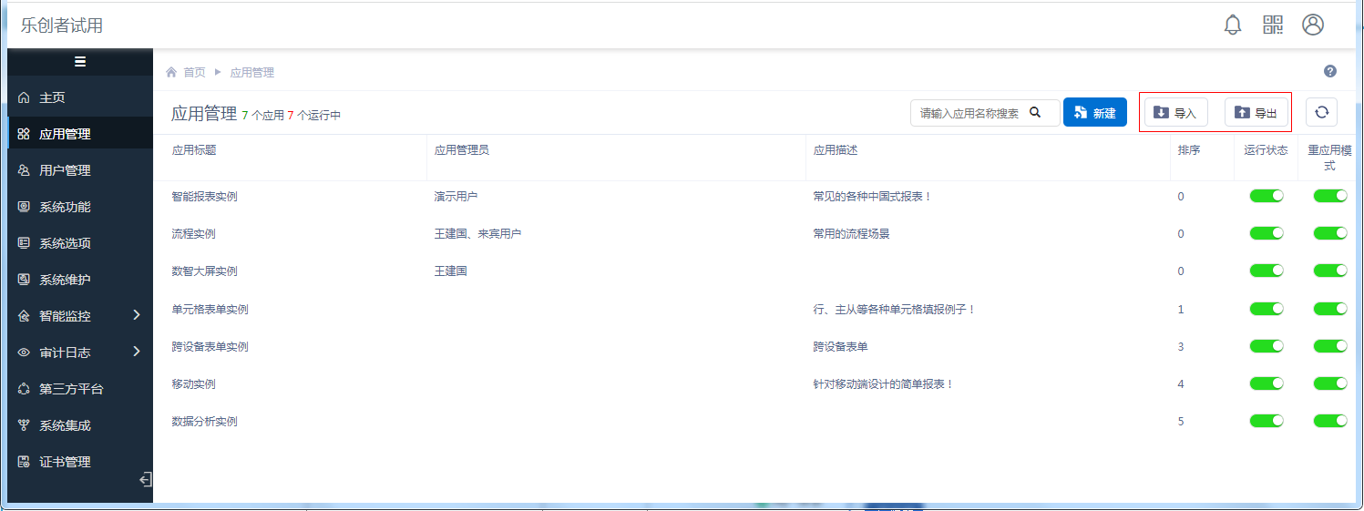Toggle running status for 流程实例
This screenshot has height=511, width=1364.
(1267, 233)
